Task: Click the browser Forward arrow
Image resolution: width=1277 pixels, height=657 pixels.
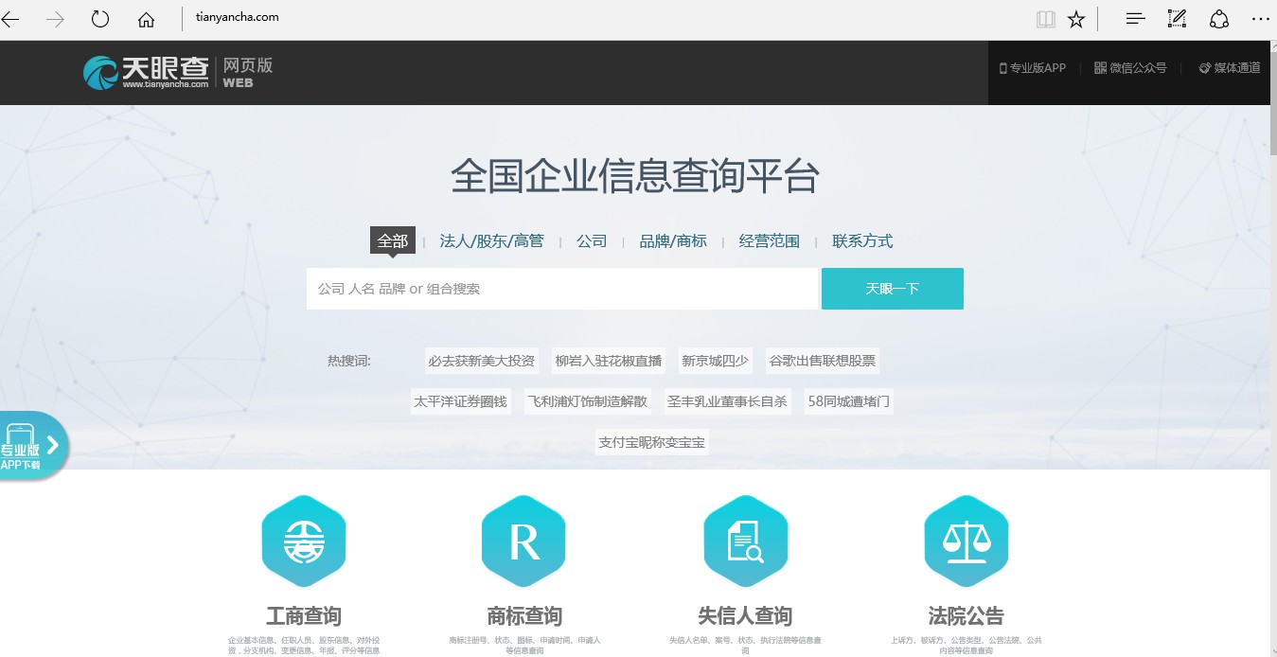Action: click(55, 19)
